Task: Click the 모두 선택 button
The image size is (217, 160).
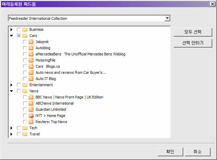Action: 193,32
